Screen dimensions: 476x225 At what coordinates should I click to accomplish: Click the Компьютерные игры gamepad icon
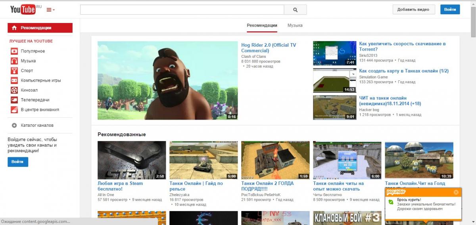tap(14, 80)
